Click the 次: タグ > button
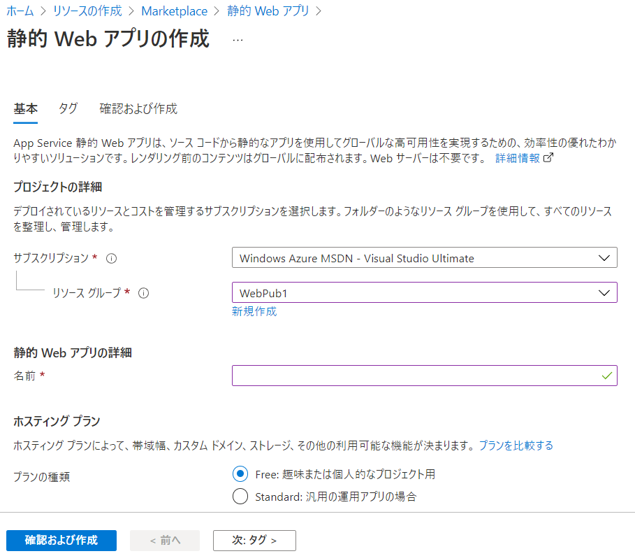635x556 pixels. click(x=254, y=540)
